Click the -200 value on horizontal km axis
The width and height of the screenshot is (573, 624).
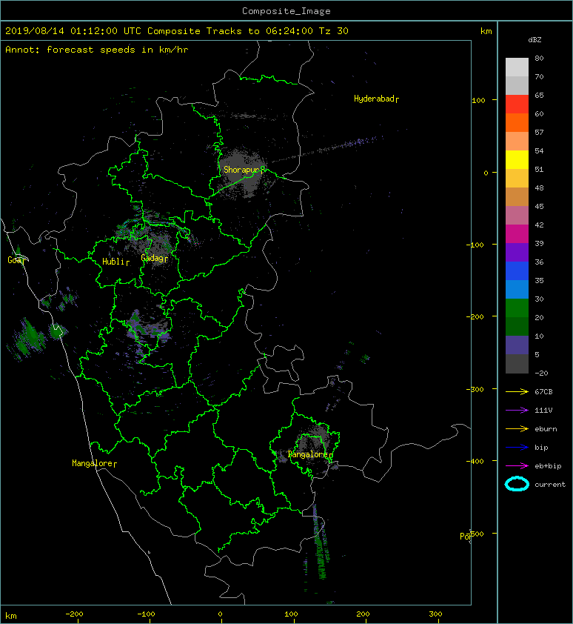(74, 614)
